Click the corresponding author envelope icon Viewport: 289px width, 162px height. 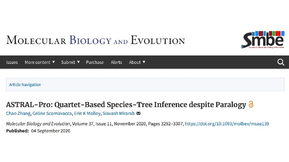click(x=138, y=113)
